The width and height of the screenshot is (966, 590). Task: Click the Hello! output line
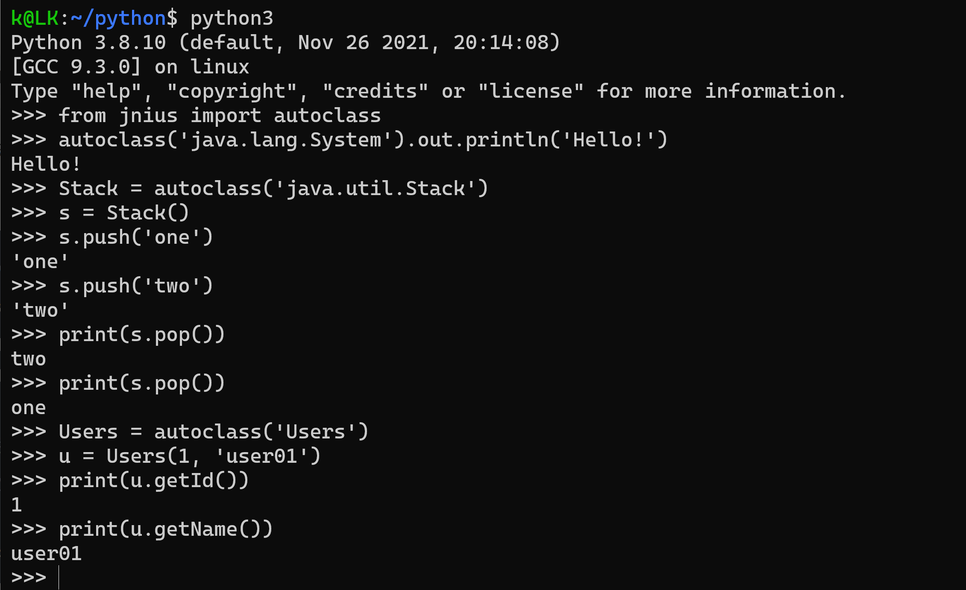coord(46,164)
